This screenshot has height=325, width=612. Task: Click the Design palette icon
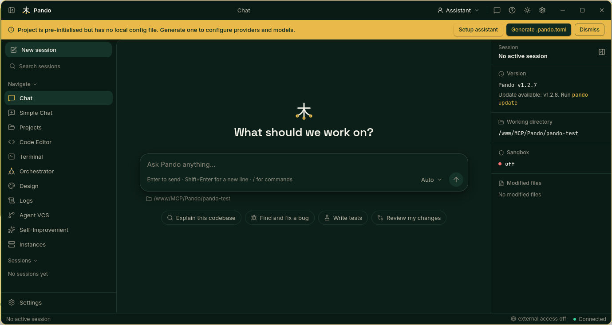[12, 186]
